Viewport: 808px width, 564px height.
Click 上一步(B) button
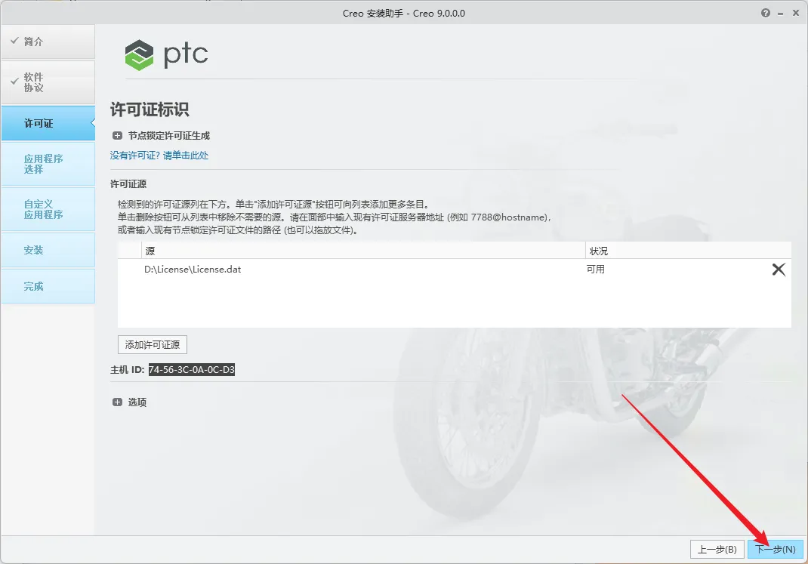(717, 549)
